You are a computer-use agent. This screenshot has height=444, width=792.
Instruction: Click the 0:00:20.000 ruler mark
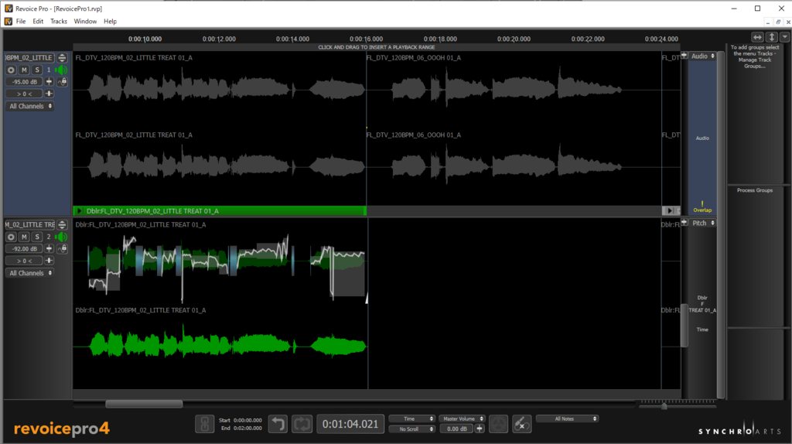(514, 39)
